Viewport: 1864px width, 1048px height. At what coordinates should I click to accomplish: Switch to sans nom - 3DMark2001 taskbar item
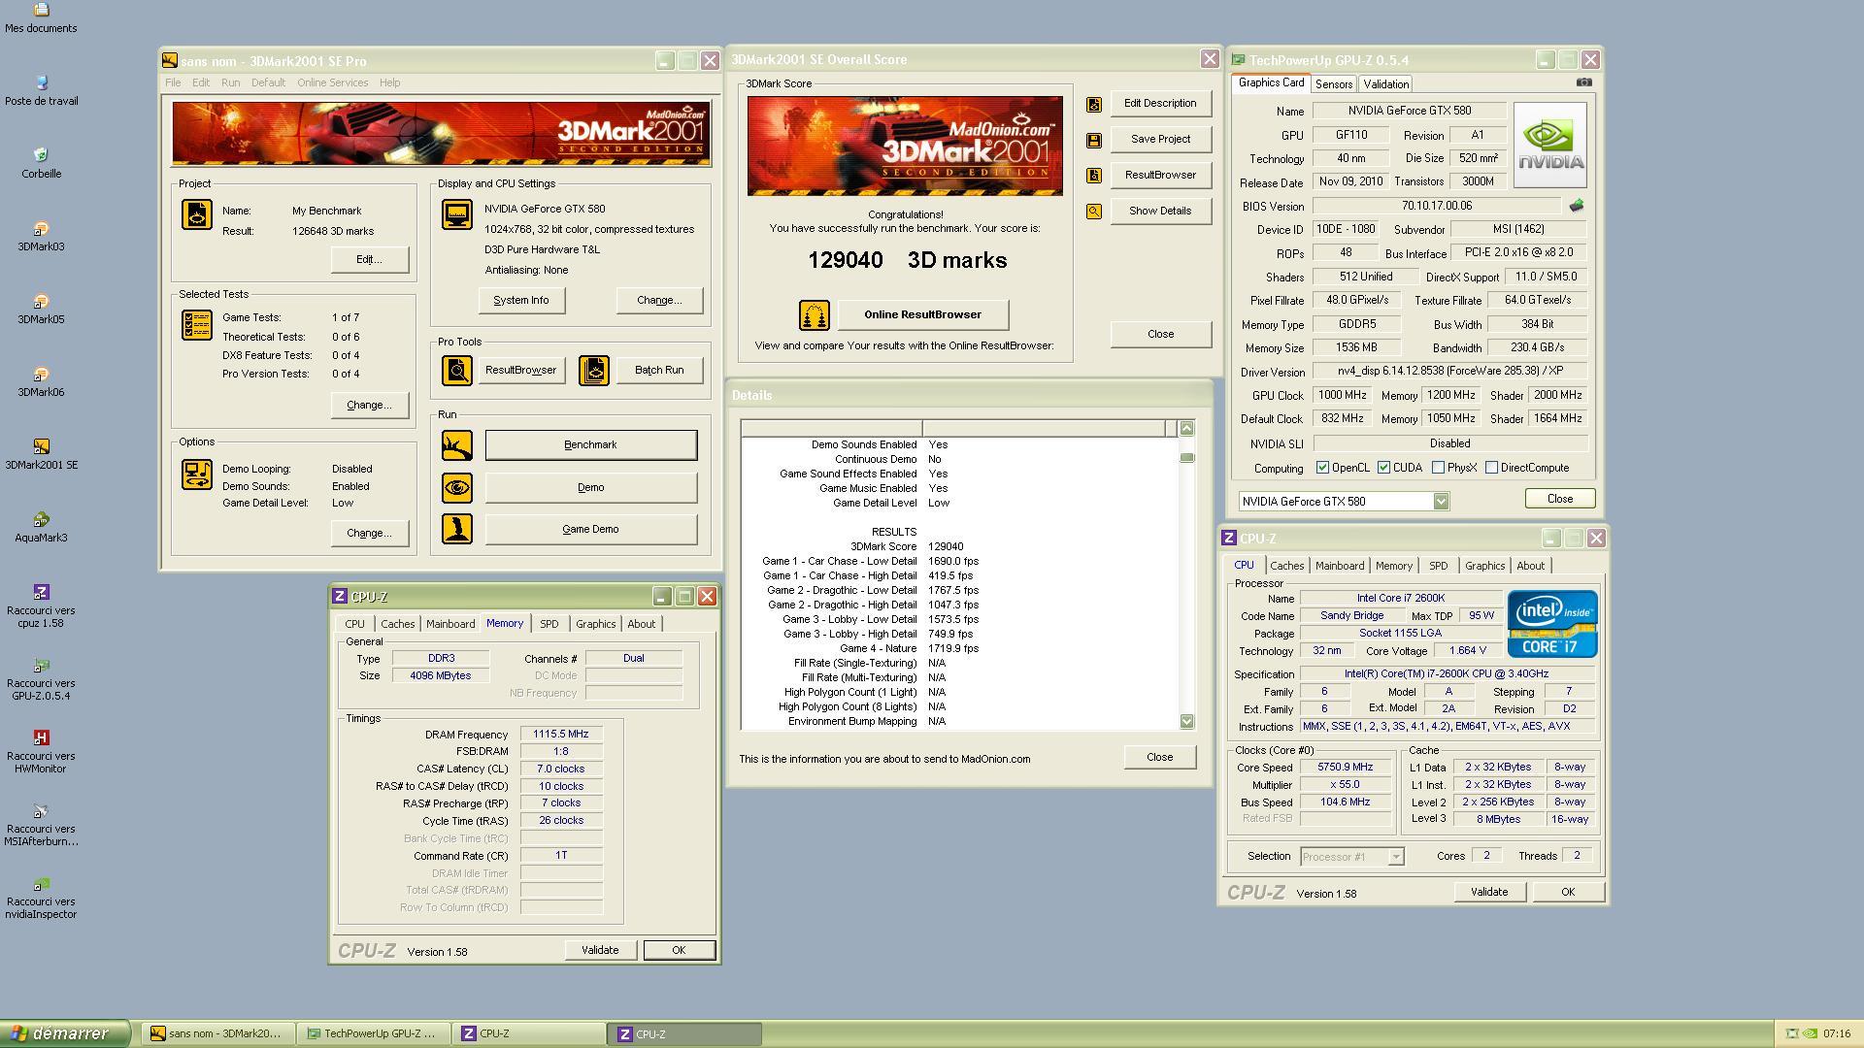pos(218,1034)
